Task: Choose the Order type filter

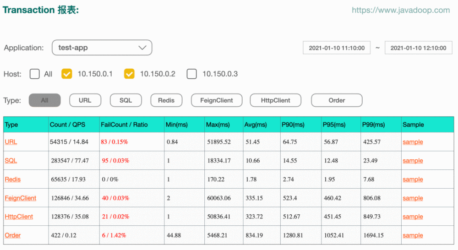Action: click(337, 100)
